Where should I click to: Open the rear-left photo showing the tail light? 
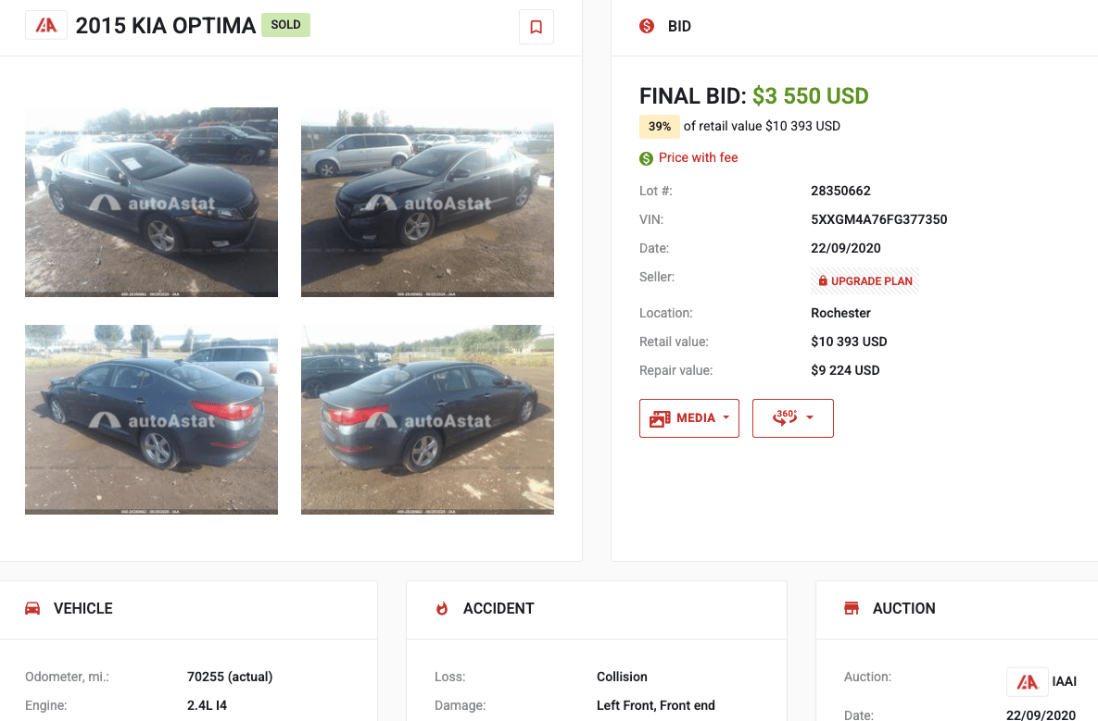[151, 419]
